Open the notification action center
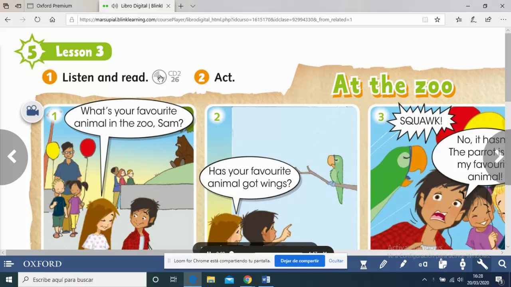The image size is (511, 287). click(x=499, y=280)
